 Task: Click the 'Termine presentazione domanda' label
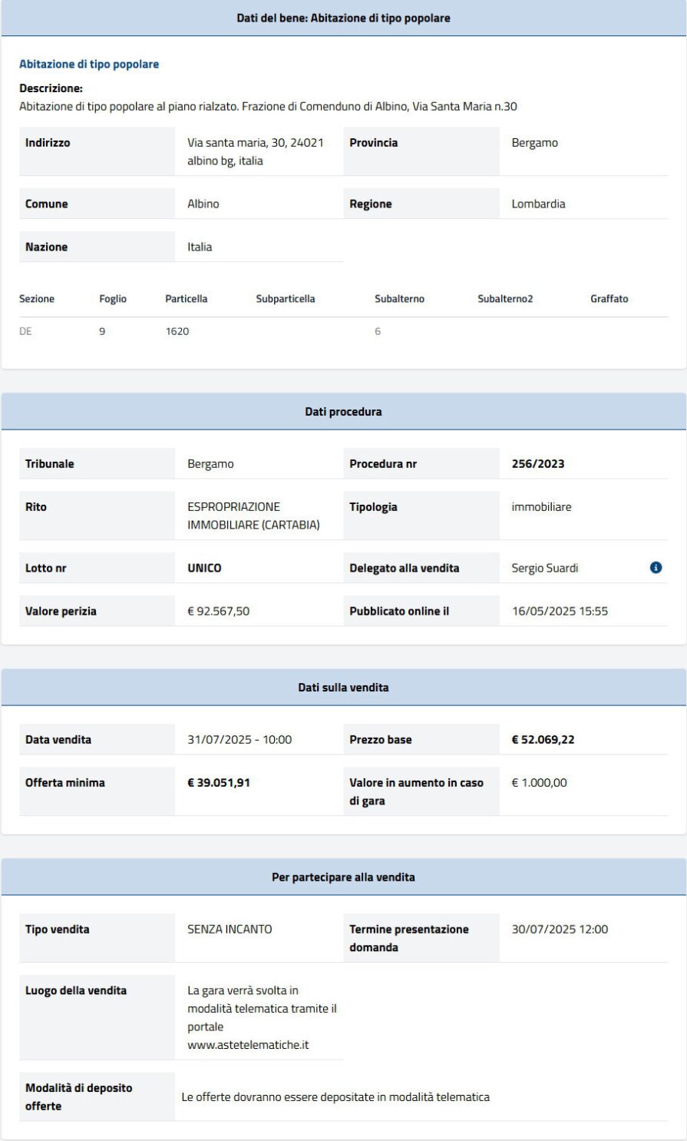pyautogui.click(x=409, y=939)
